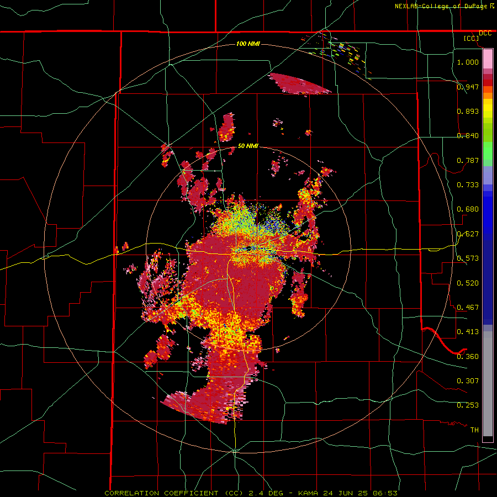Select the 0.840 scale value
The width and height of the screenshot is (497, 497).
coord(468,135)
